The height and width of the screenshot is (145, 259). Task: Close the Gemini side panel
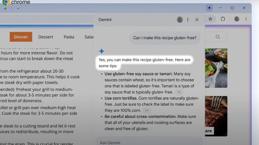point(197,20)
